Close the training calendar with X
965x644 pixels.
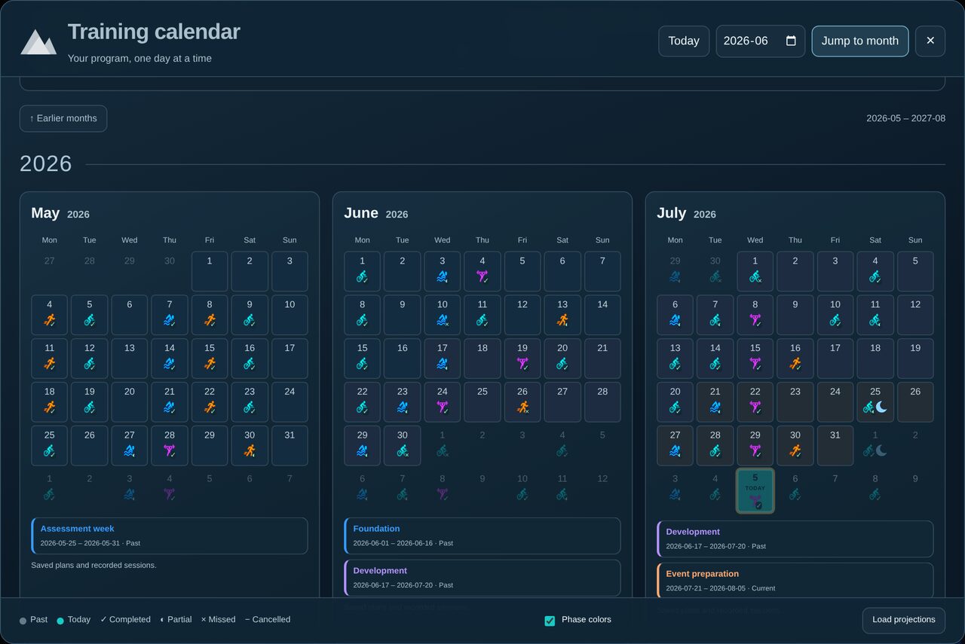tap(930, 41)
